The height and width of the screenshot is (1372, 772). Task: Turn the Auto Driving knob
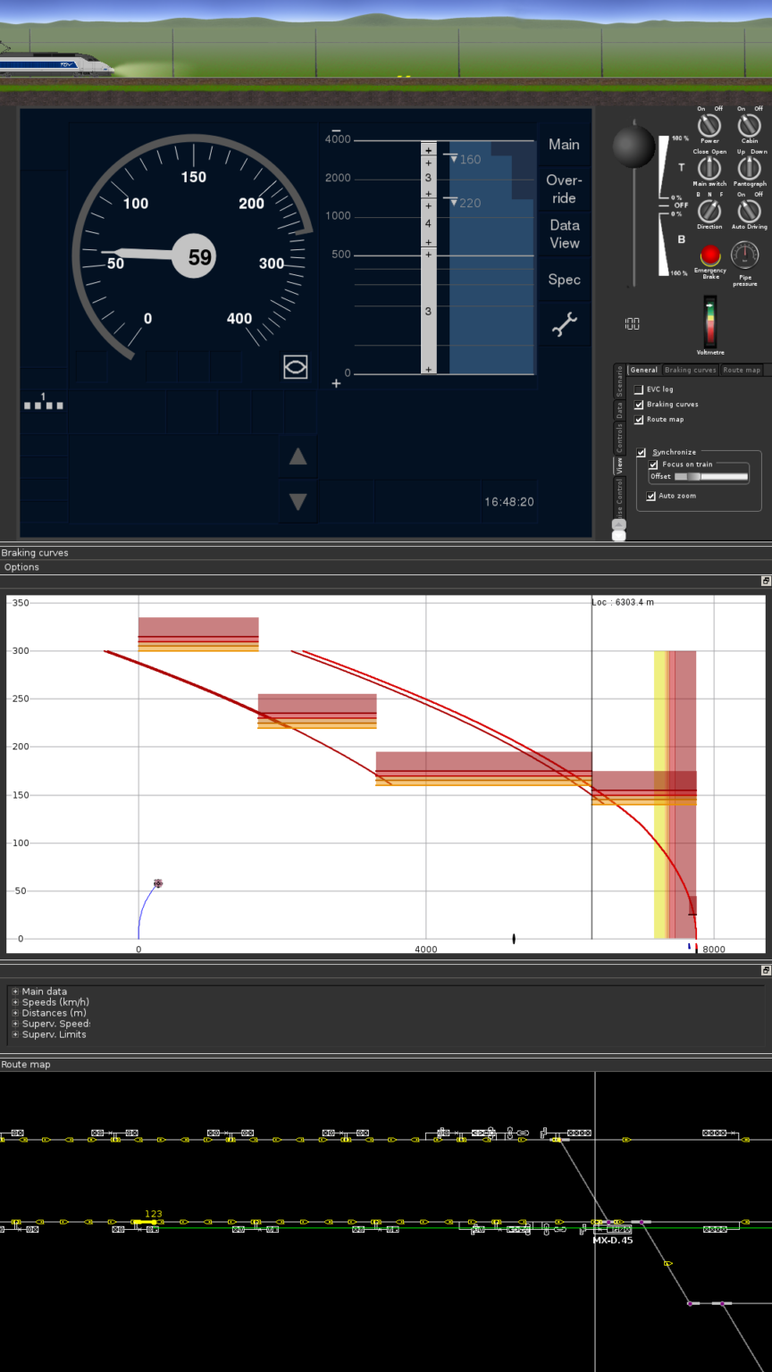coord(749,211)
